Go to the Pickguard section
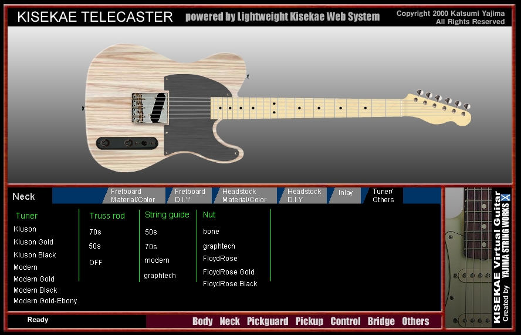 268,321
